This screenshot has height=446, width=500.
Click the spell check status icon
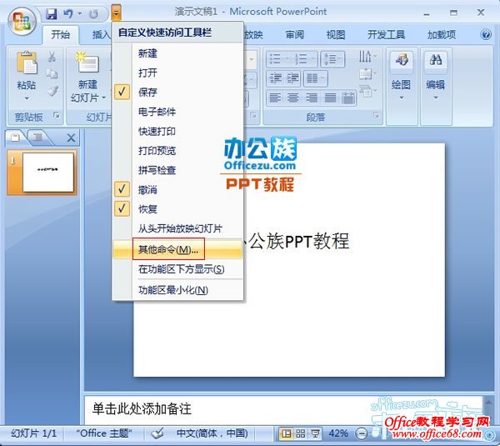pos(157,433)
